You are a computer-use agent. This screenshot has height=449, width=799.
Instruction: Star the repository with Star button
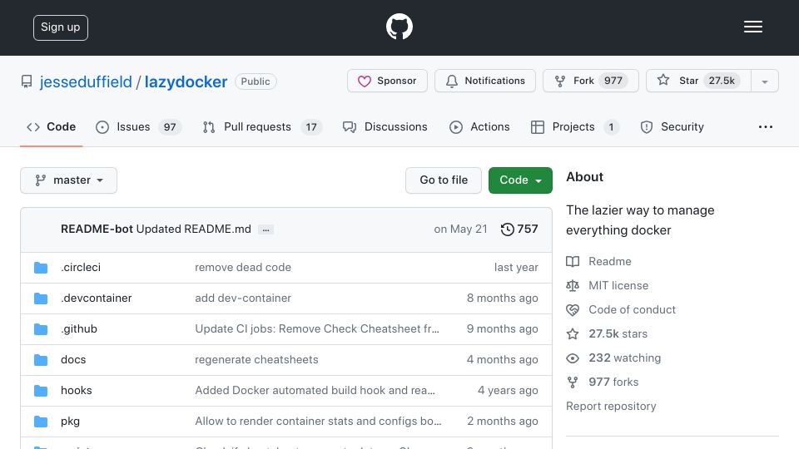(698, 81)
